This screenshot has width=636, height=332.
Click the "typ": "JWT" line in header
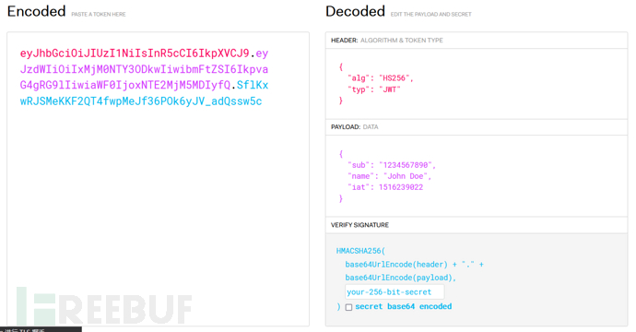click(373, 89)
